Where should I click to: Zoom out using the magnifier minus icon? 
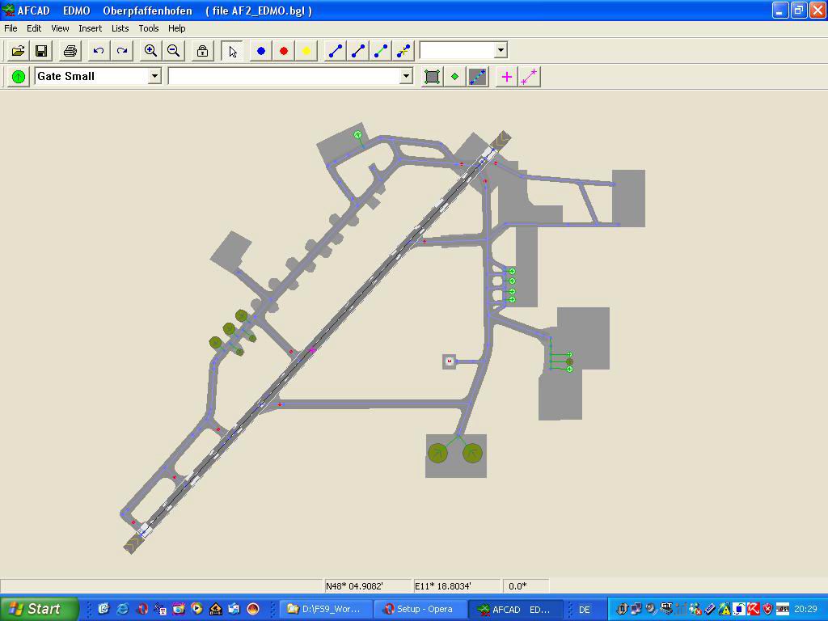173,51
